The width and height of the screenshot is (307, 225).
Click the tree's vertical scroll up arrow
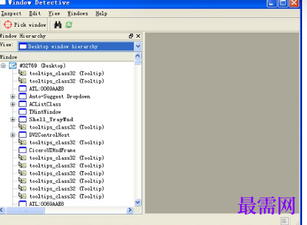click(137, 56)
